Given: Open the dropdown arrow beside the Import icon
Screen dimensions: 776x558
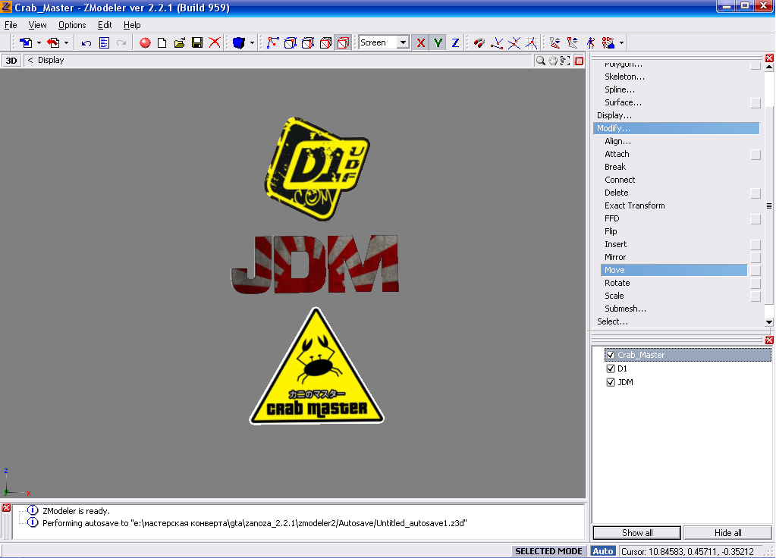Looking at the screenshot, I should pyautogui.click(x=39, y=43).
